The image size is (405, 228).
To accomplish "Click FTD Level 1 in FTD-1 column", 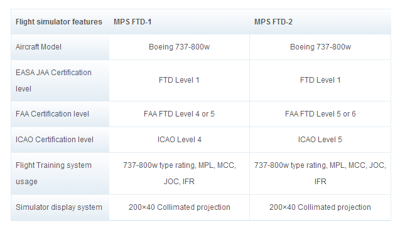I will click(179, 80).
